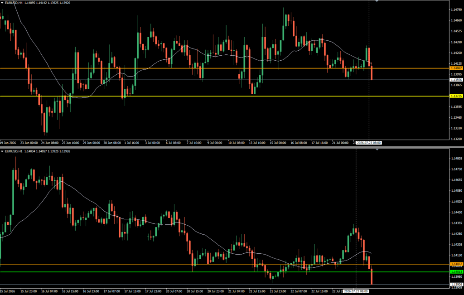
Task: Click the 1.14390 price scale value
Action: click(456, 42)
